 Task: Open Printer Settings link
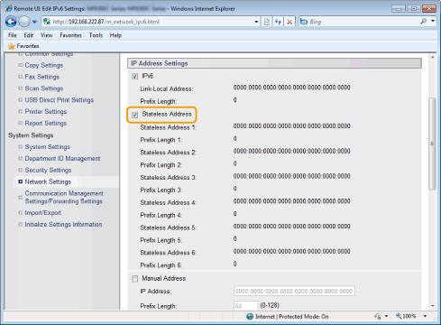pyautogui.click(x=46, y=112)
